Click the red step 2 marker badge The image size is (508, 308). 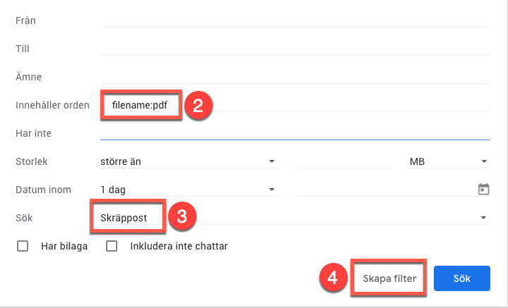coord(198,106)
